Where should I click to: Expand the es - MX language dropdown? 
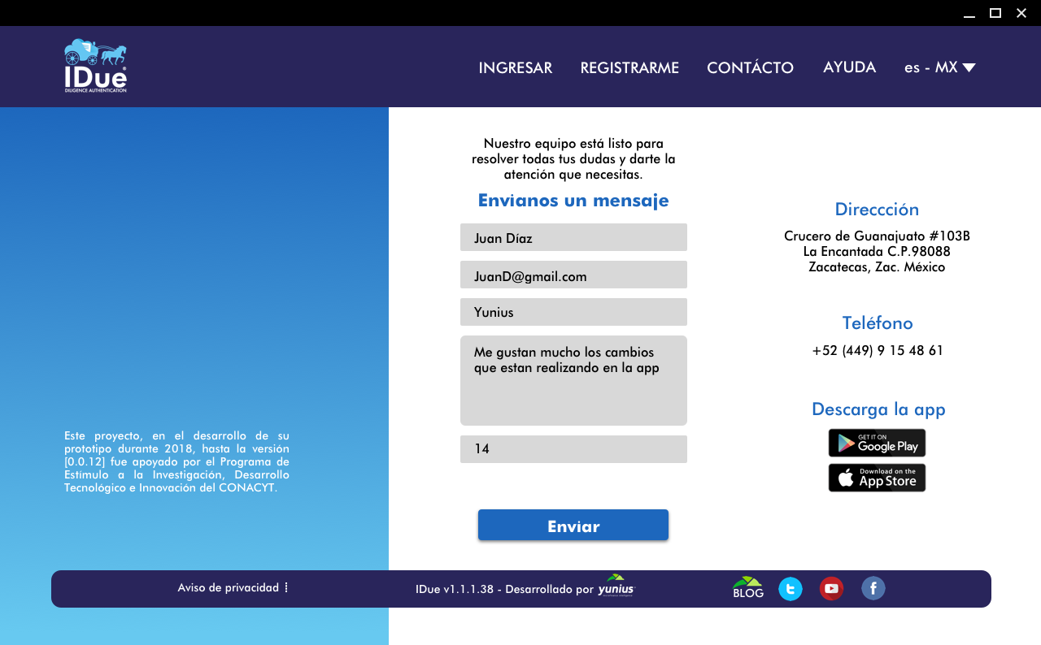[x=939, y=67]
